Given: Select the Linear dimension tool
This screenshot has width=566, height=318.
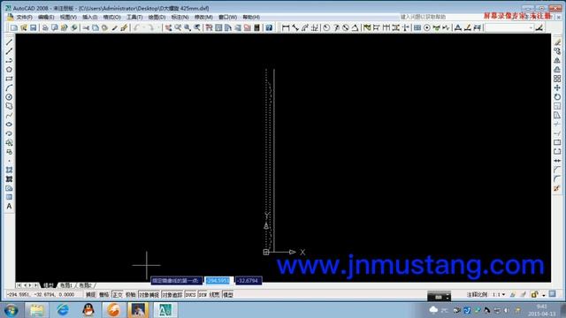Looking at the screenshot, I should point(286,27).
